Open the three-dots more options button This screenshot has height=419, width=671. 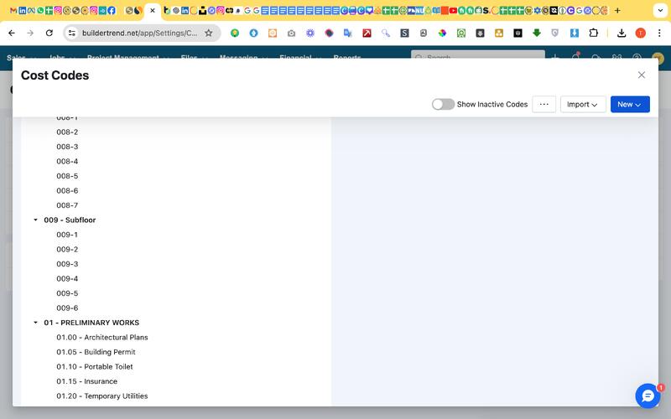pos(544,104)
